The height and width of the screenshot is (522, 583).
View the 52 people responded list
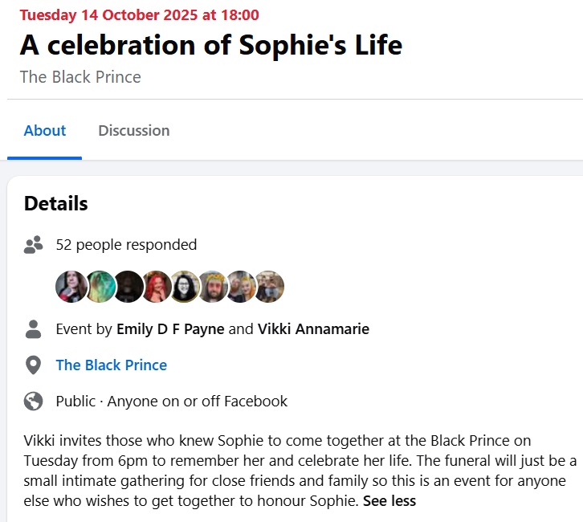pyautogui.click(x=126, y=245)
